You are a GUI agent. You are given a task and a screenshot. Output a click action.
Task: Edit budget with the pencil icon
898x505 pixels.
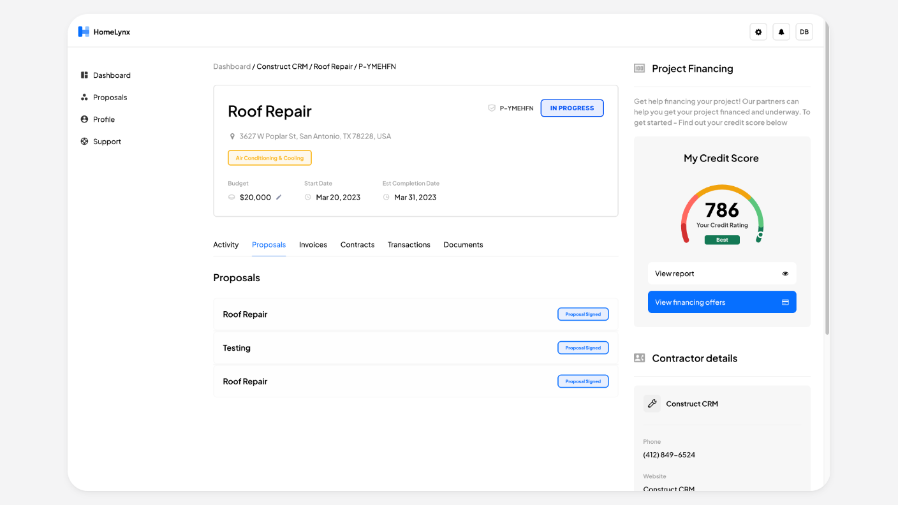pyautogui.click(x=279, y=197)
